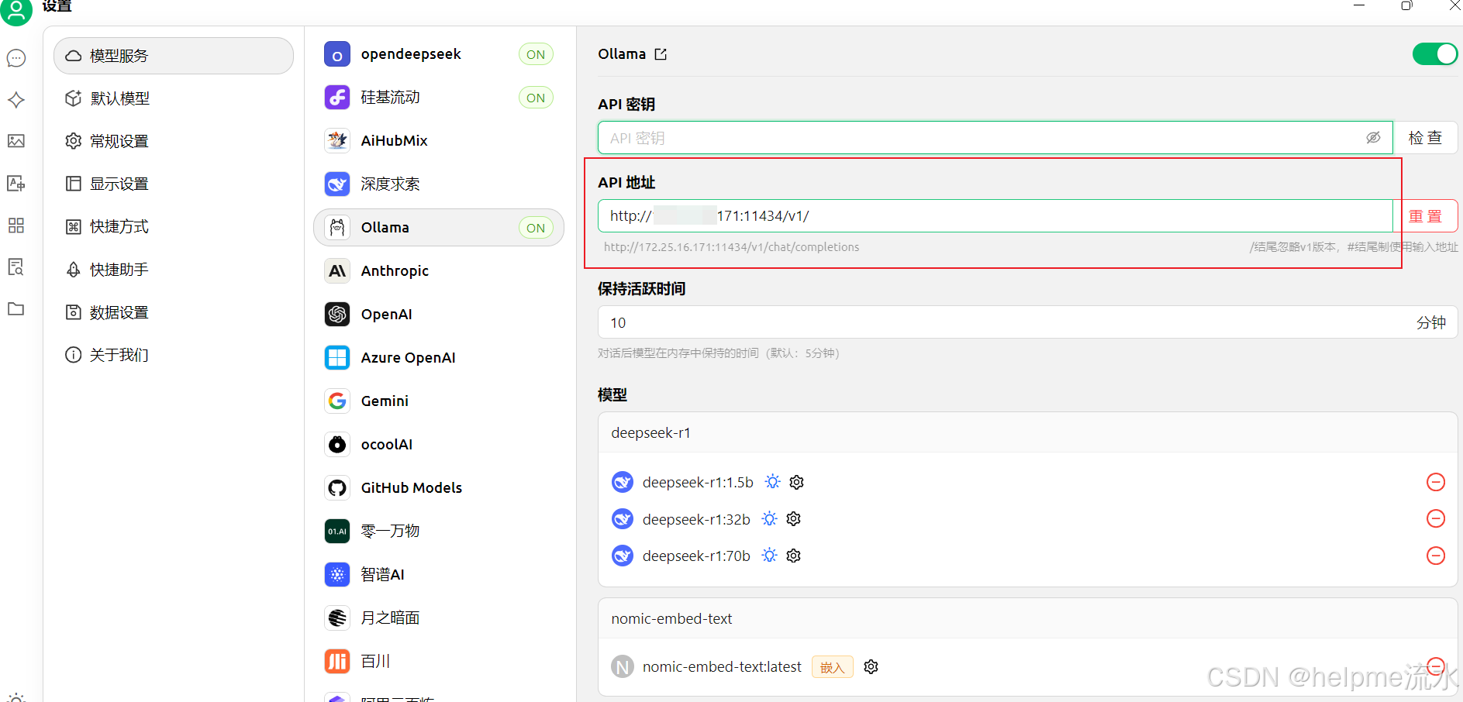Click 硅基流动 ON status badge
1463x702 pixels.
pos(536,98)
